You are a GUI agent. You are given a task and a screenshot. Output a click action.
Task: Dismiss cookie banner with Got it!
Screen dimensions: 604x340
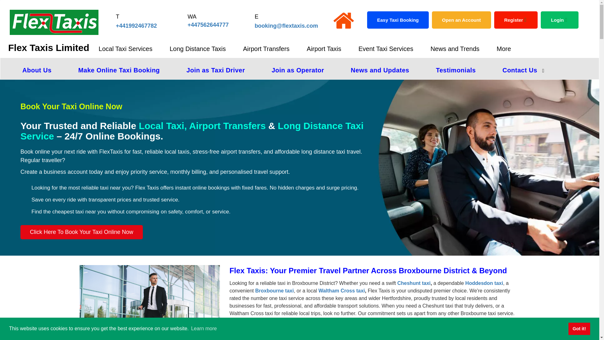click(579, 328)
